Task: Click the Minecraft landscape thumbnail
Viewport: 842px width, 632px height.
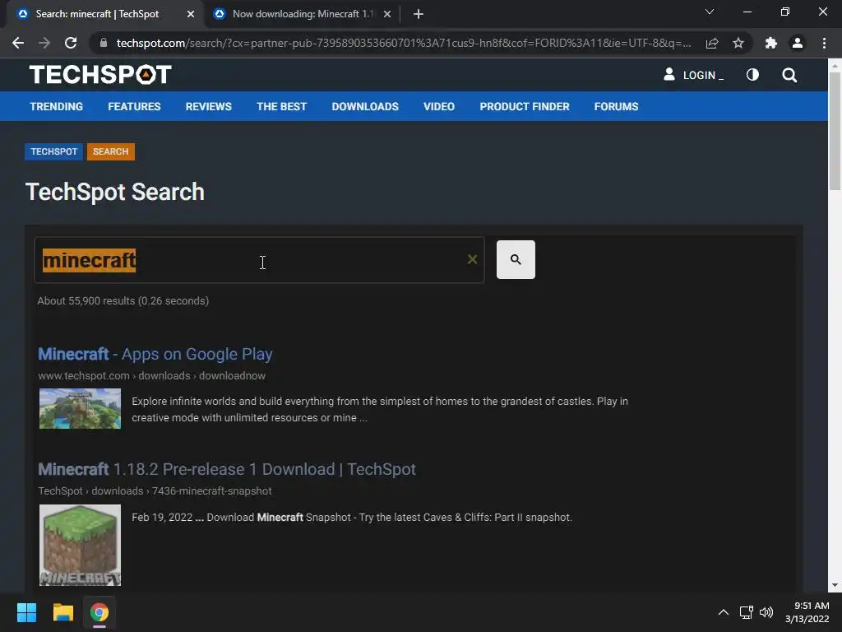Action: point(80,409)
